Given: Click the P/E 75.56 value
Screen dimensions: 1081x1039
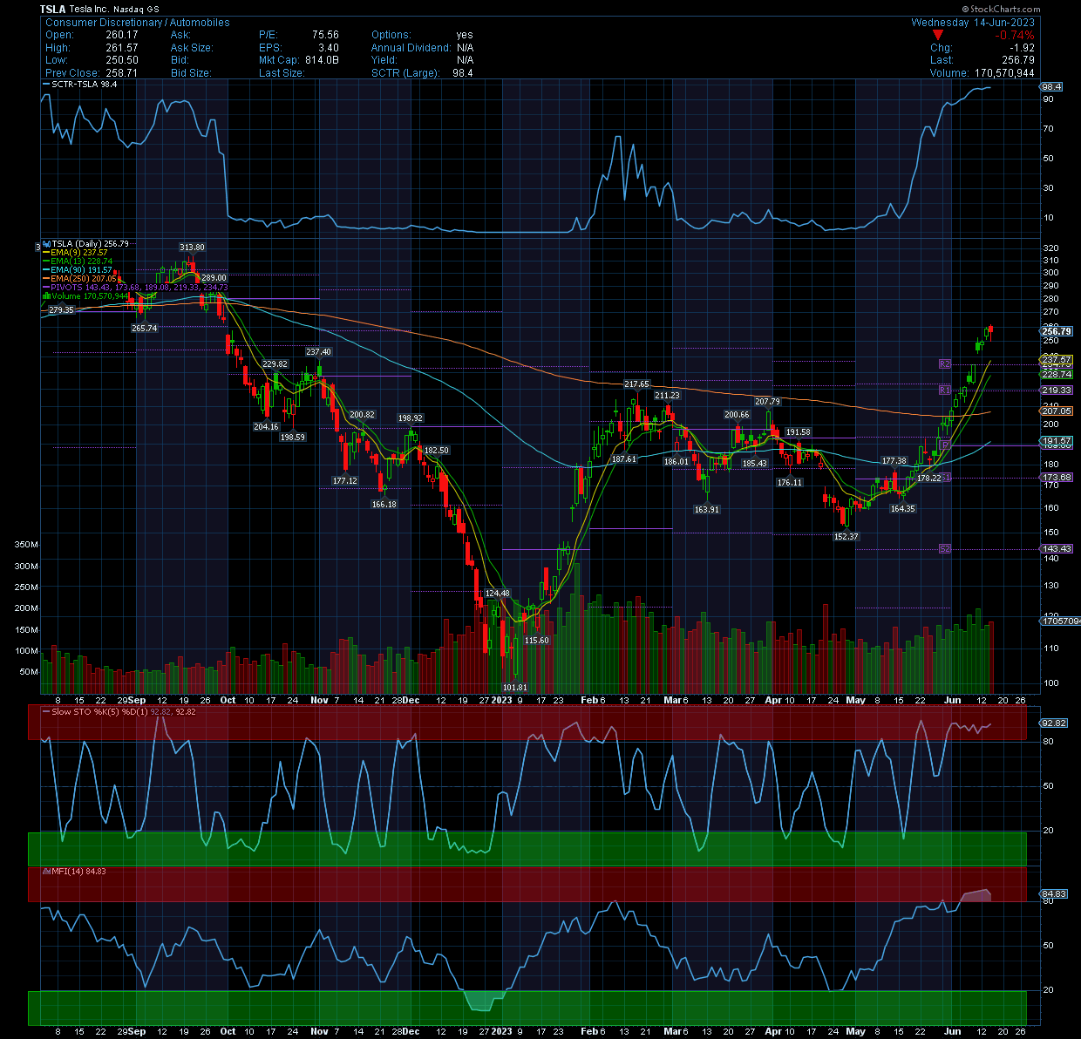Looking at the screenshot, I should [x=325, y=35].
